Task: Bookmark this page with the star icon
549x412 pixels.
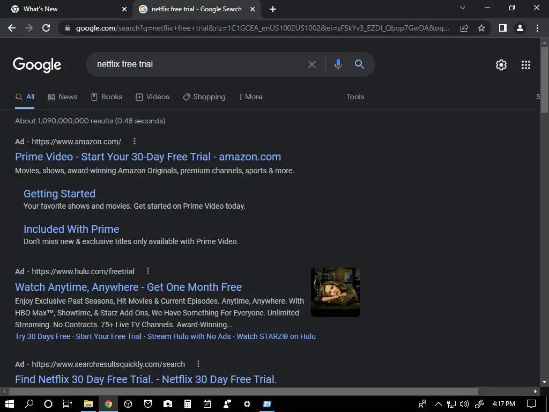Action: click(x=481, y=28)
